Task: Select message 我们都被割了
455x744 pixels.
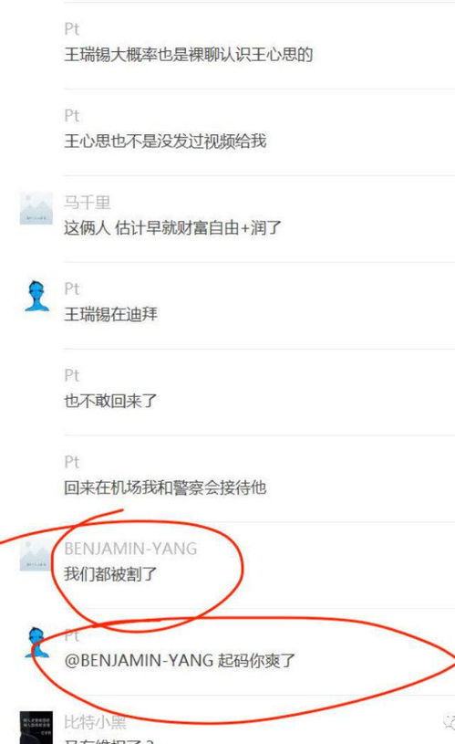Action: click(110, 574)
